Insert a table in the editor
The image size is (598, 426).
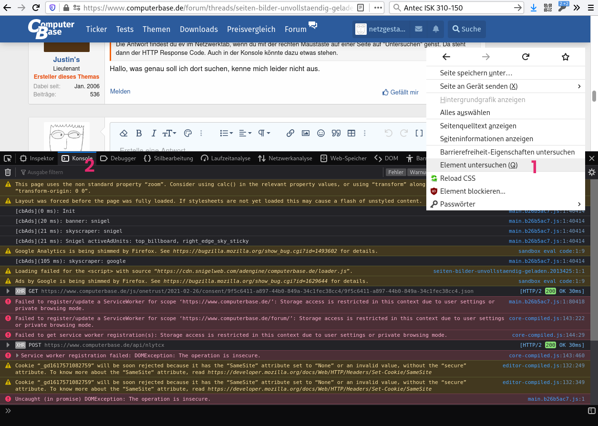tap(351, 133)
